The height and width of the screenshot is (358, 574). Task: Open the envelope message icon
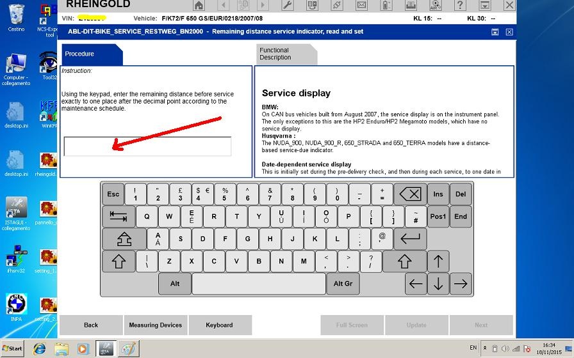pyautogui.click(x=362, y=5)
